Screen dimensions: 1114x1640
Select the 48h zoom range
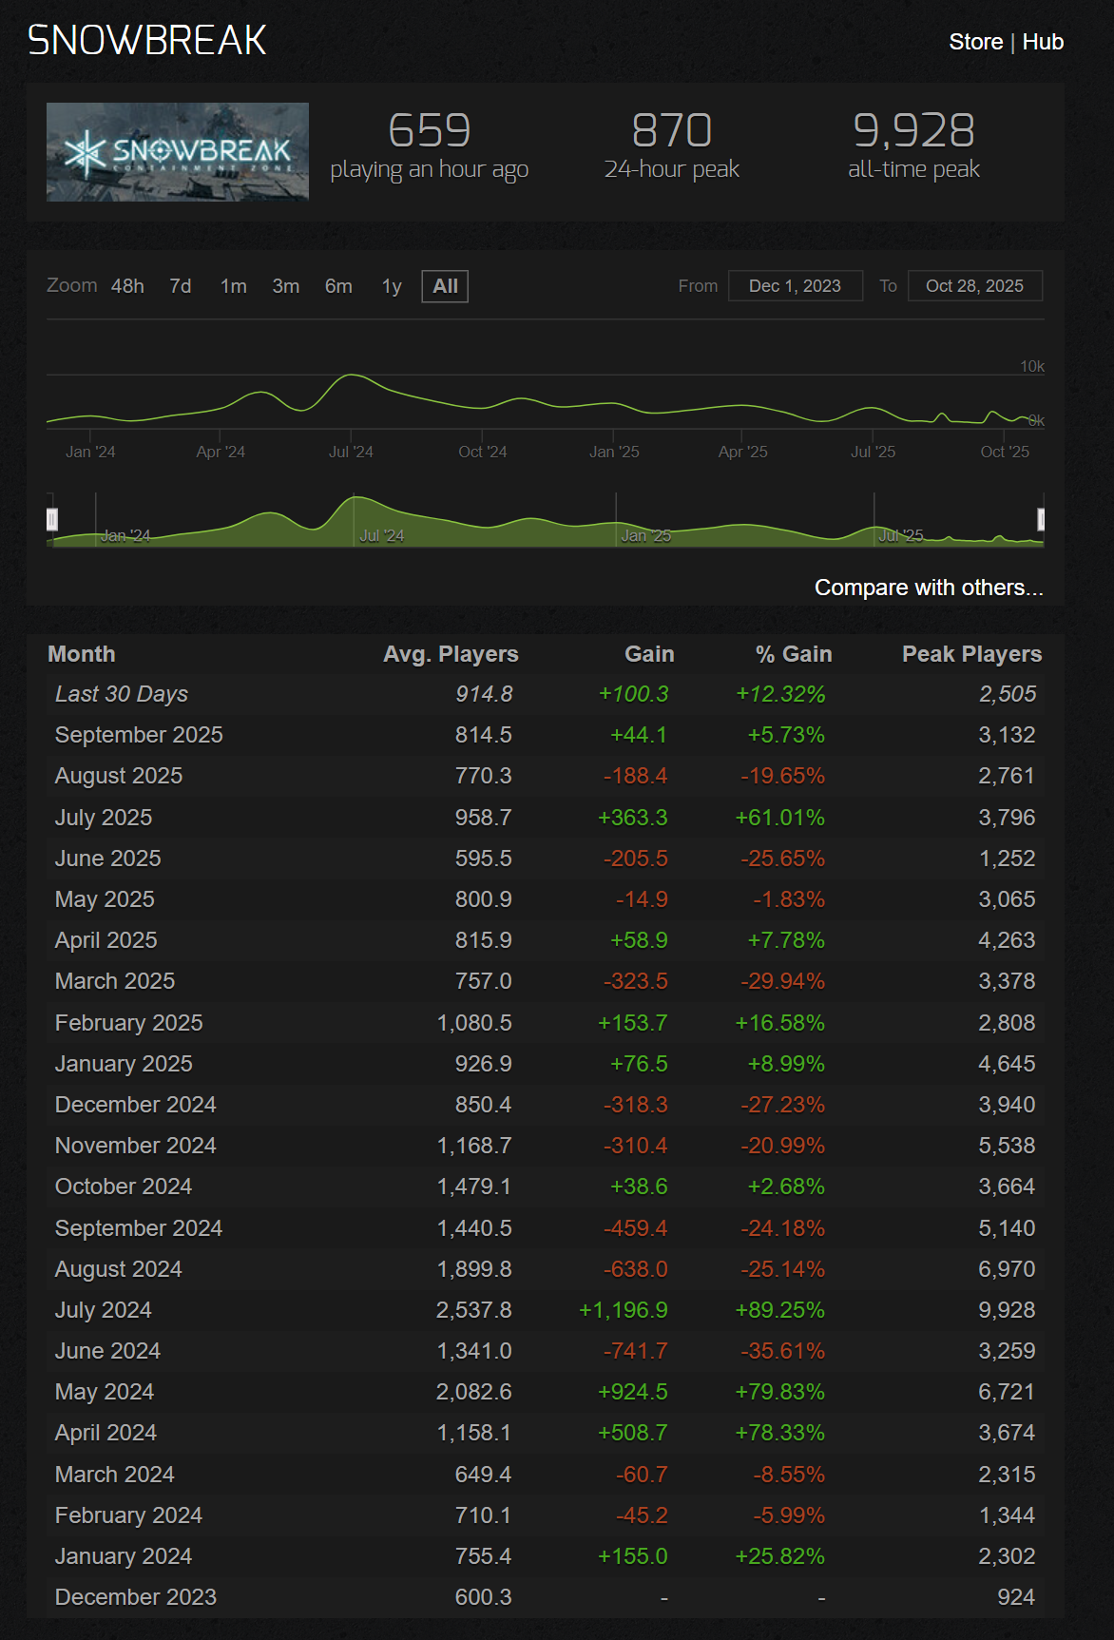coord(127,286)
